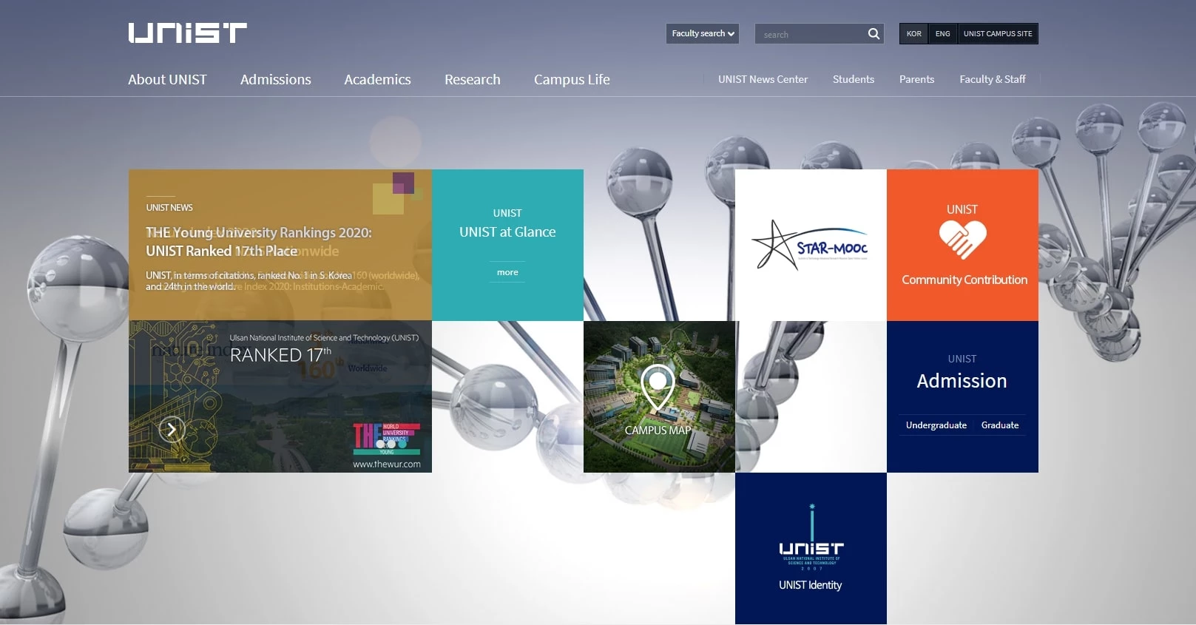
Task: Click the Parents link
Action: (916, 79)
